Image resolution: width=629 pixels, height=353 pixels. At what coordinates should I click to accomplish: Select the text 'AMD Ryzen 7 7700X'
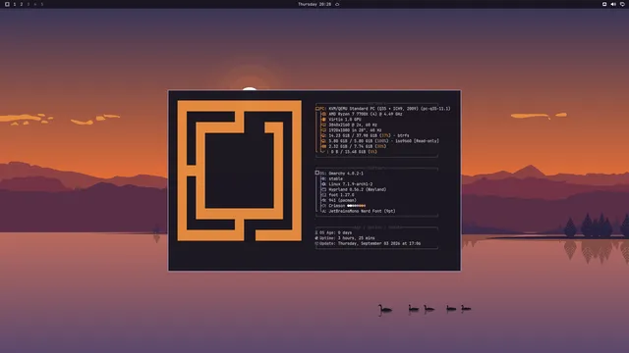click(x=348, y=114)
